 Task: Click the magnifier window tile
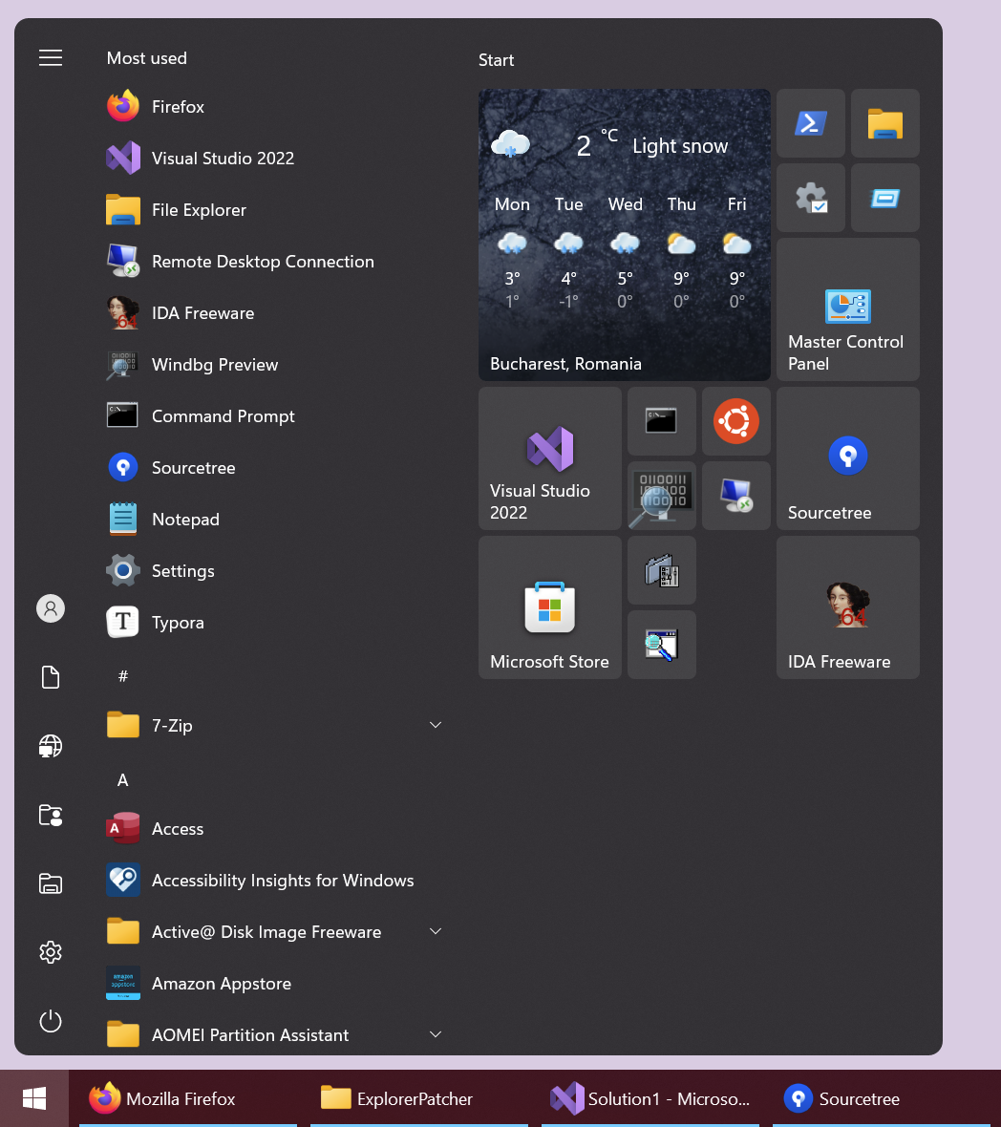662,645
